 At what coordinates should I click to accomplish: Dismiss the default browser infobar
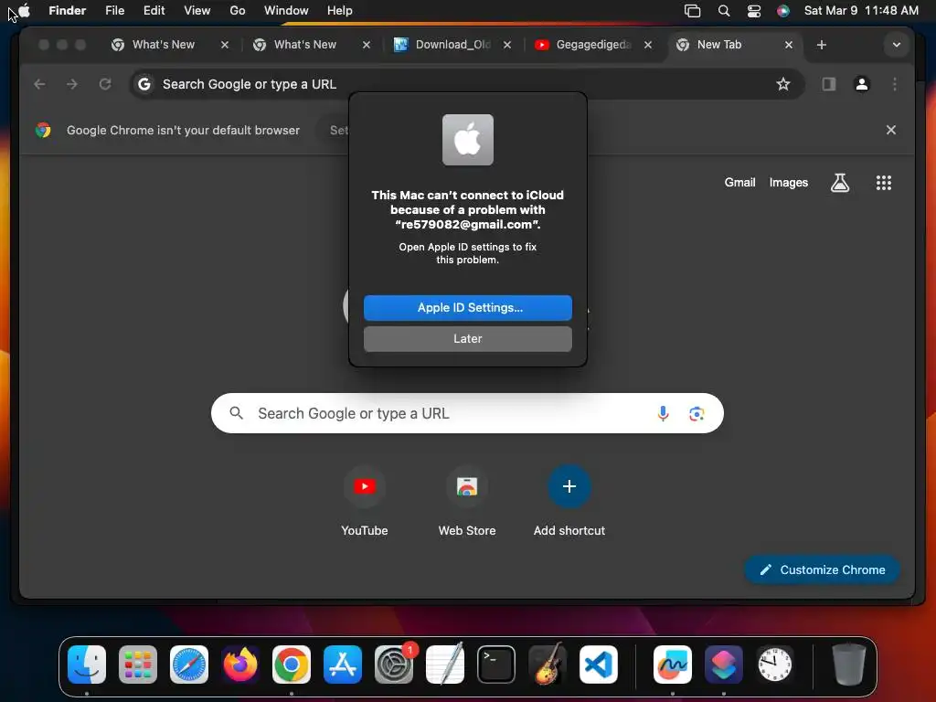890,130
